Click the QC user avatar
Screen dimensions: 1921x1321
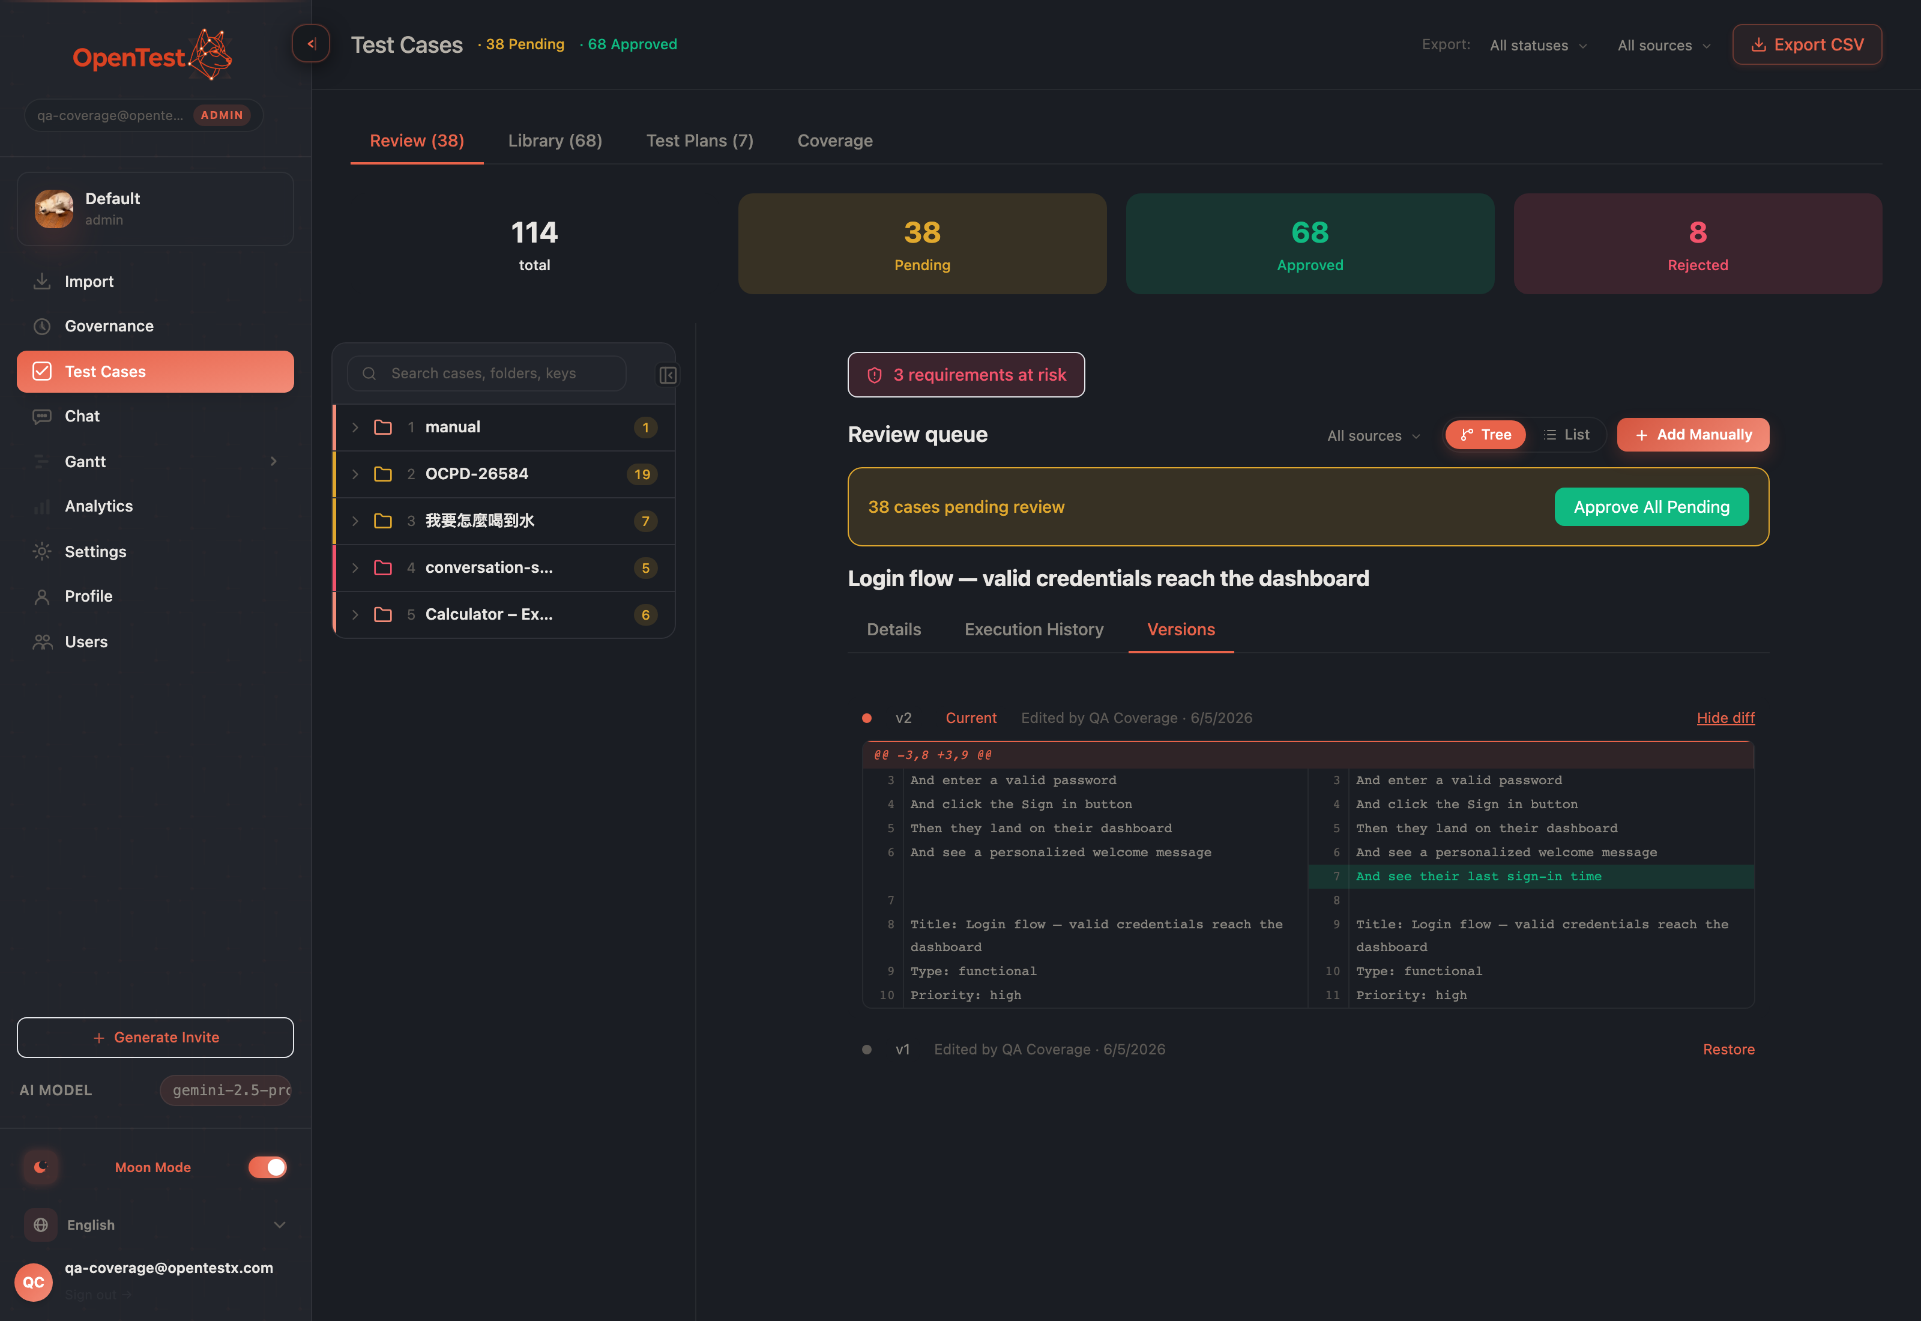coord(33,1282)
